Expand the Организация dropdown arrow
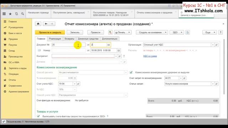Viewport: 228px width, 128px height. click(213, 45)
